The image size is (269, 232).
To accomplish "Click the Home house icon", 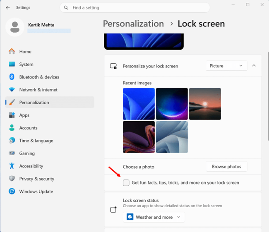I will click(12, 51).
